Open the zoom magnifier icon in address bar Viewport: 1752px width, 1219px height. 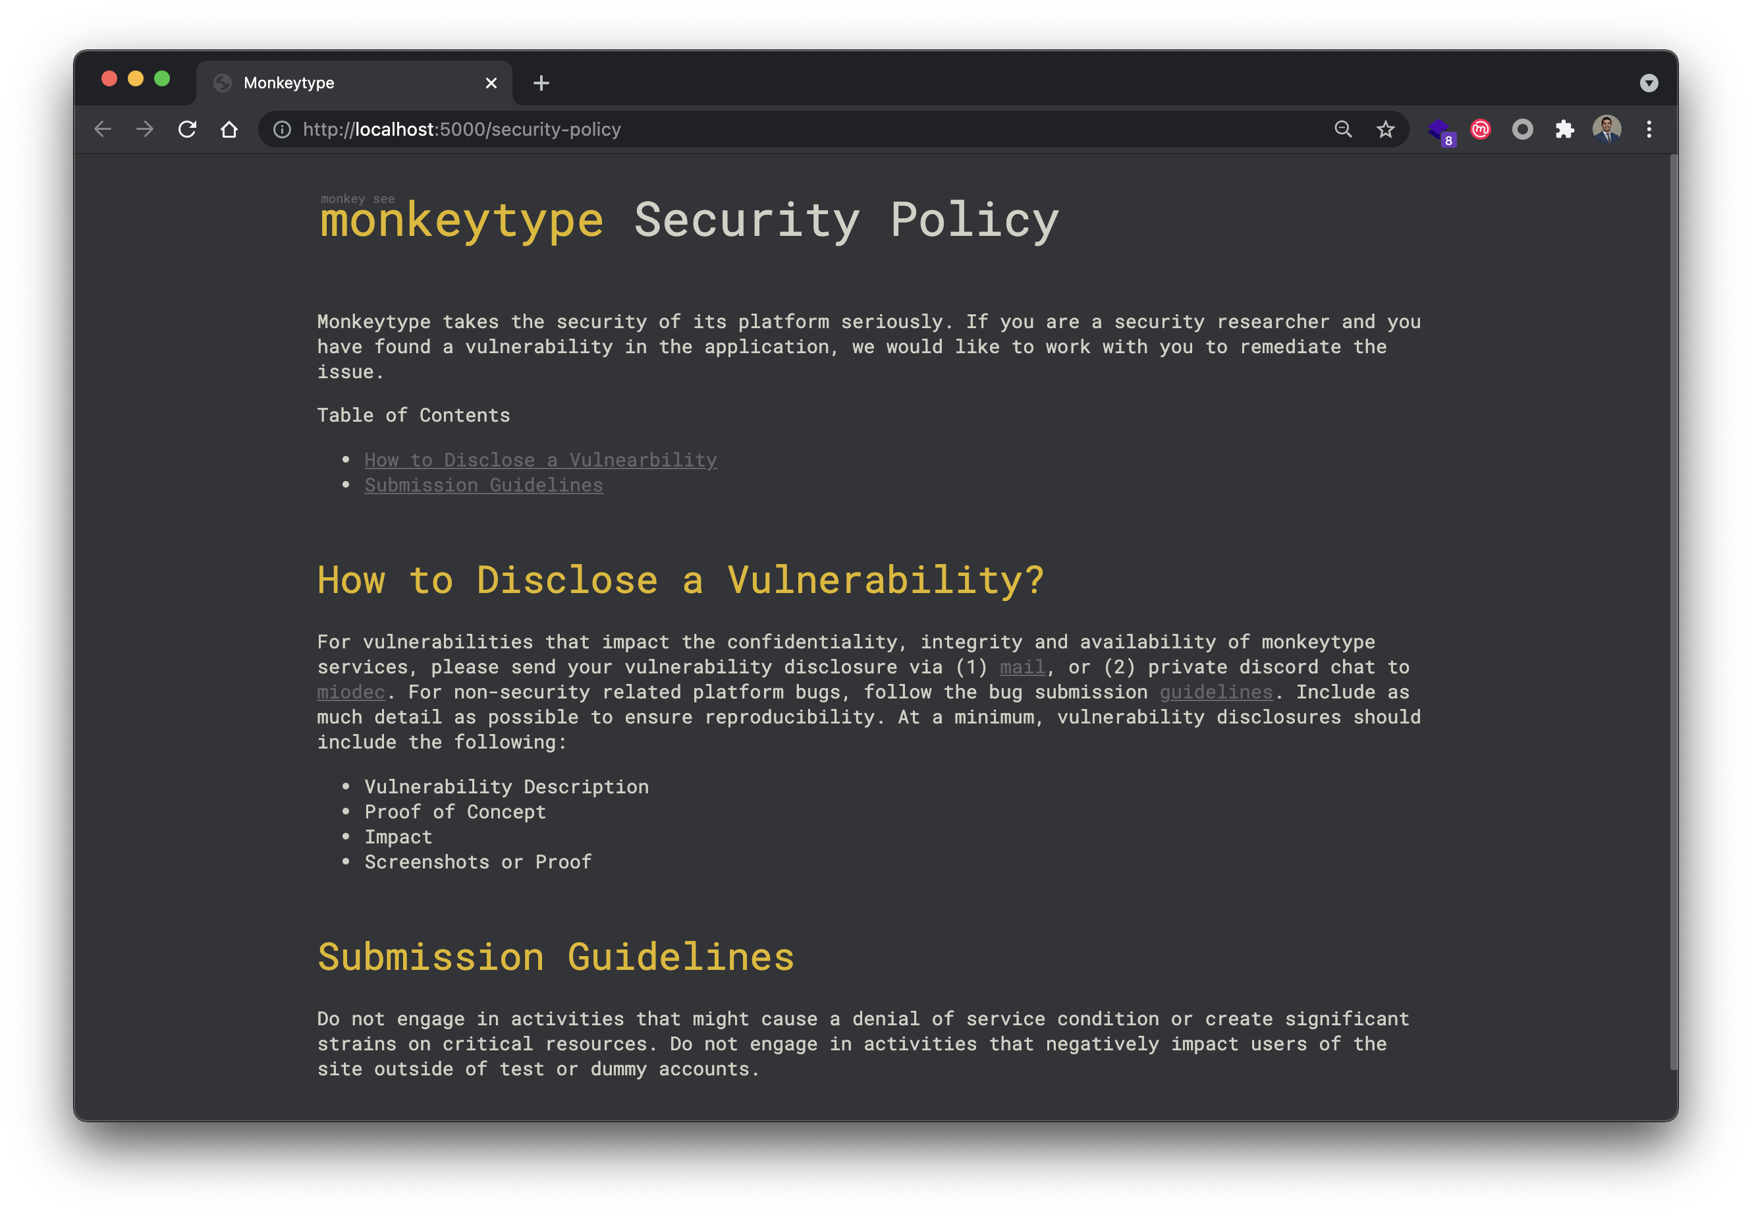click(1343, 129)
